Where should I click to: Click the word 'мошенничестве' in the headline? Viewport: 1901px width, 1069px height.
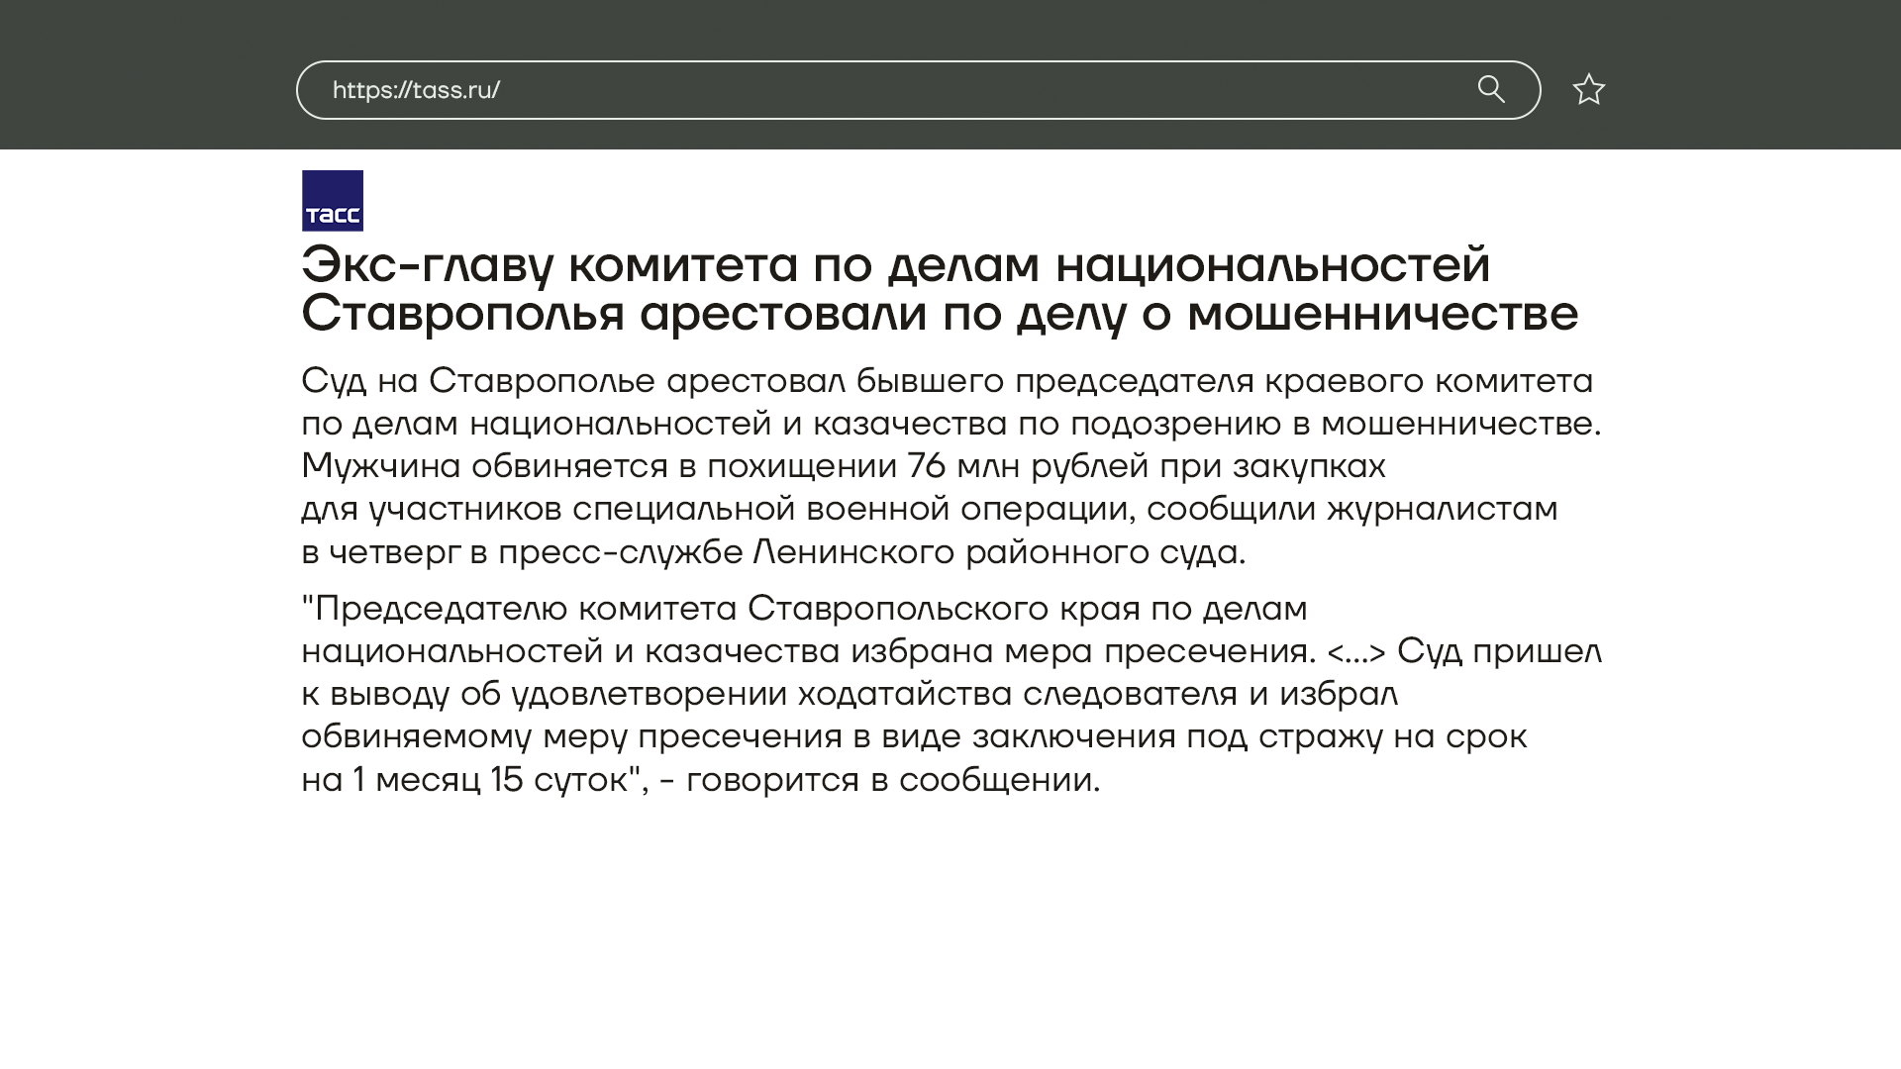pos(1382,314)
